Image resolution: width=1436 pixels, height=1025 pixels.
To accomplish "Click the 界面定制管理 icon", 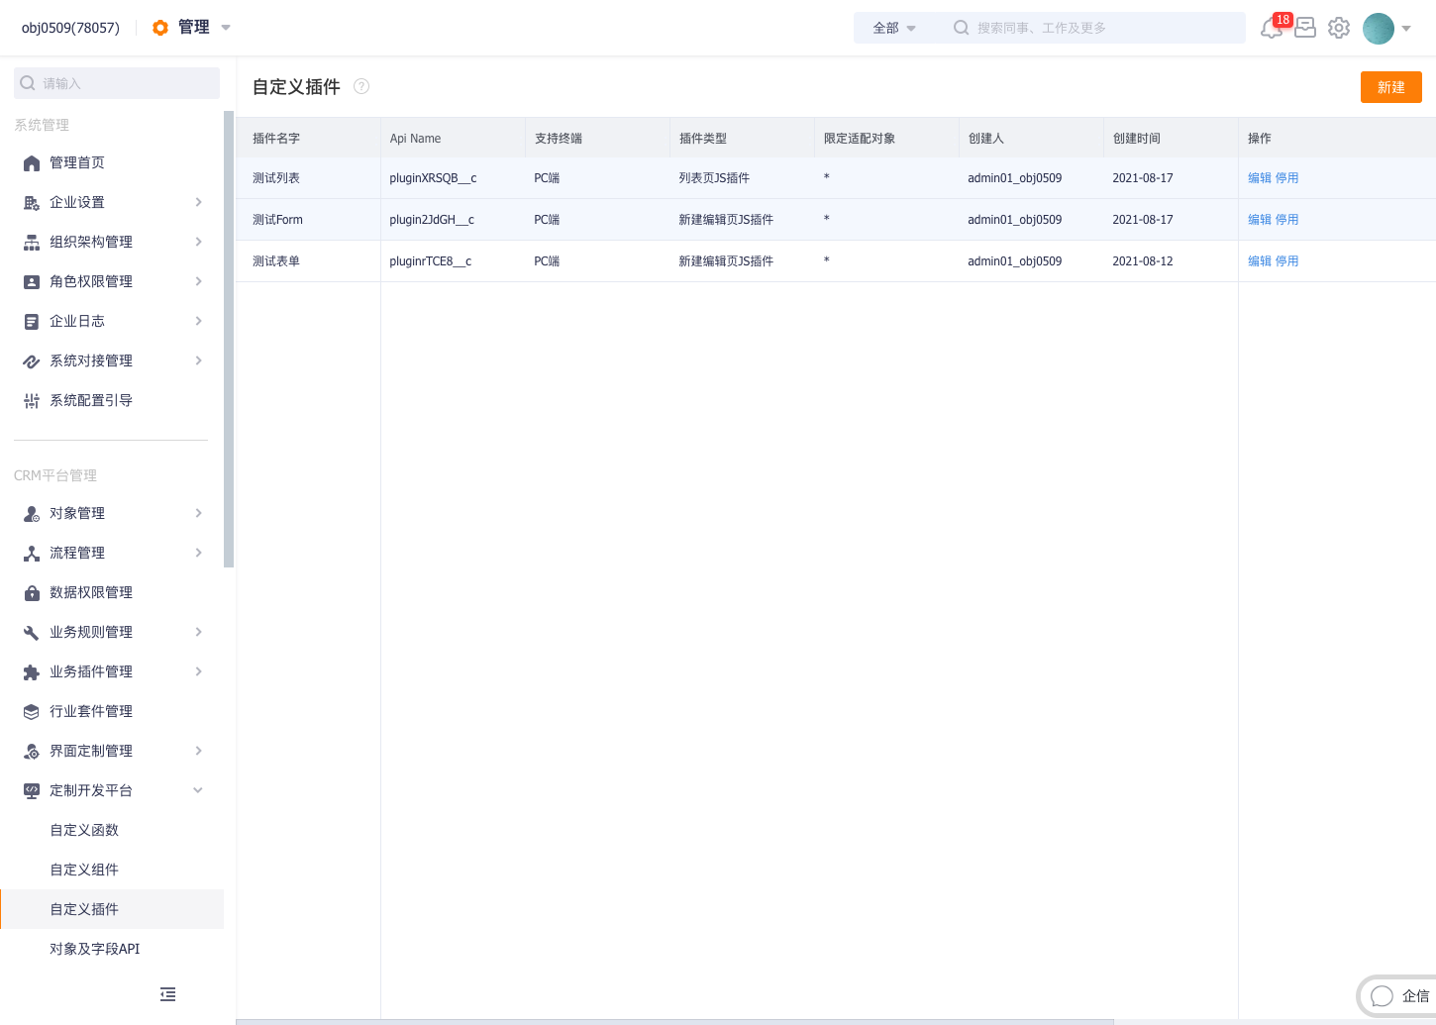I will [x=32, y=751].
